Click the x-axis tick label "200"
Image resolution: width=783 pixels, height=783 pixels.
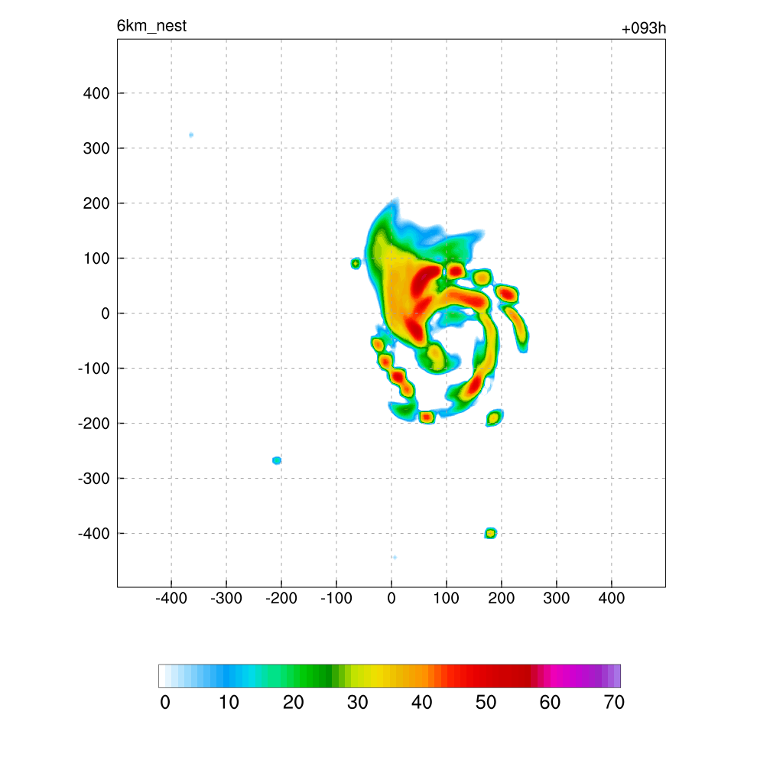(502, 598)
